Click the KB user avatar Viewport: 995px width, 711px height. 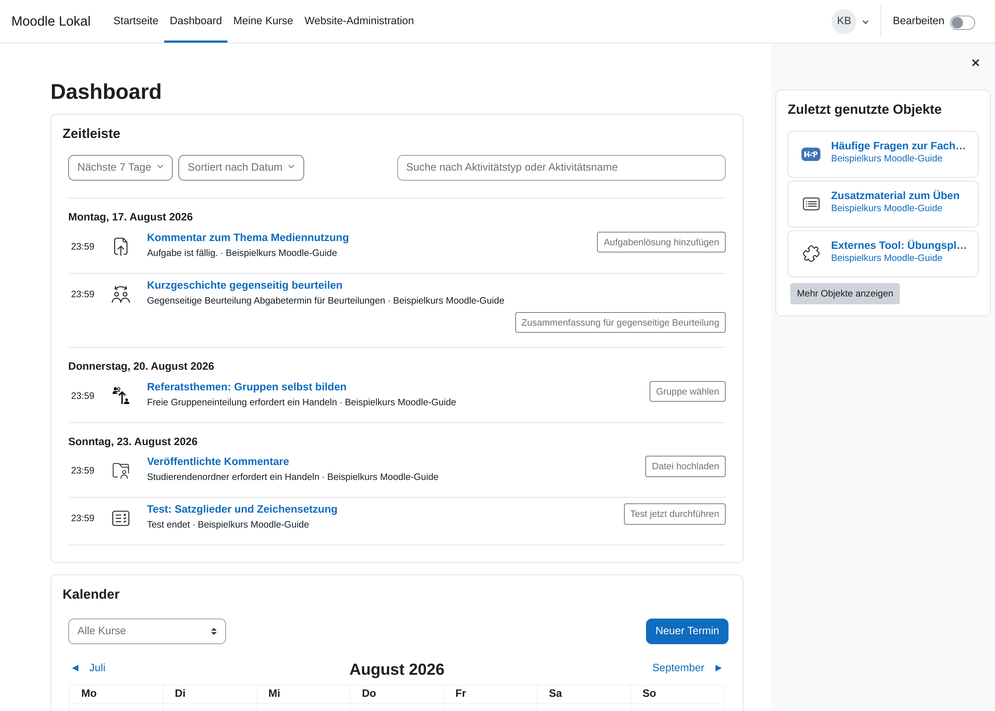coord(844,21)
